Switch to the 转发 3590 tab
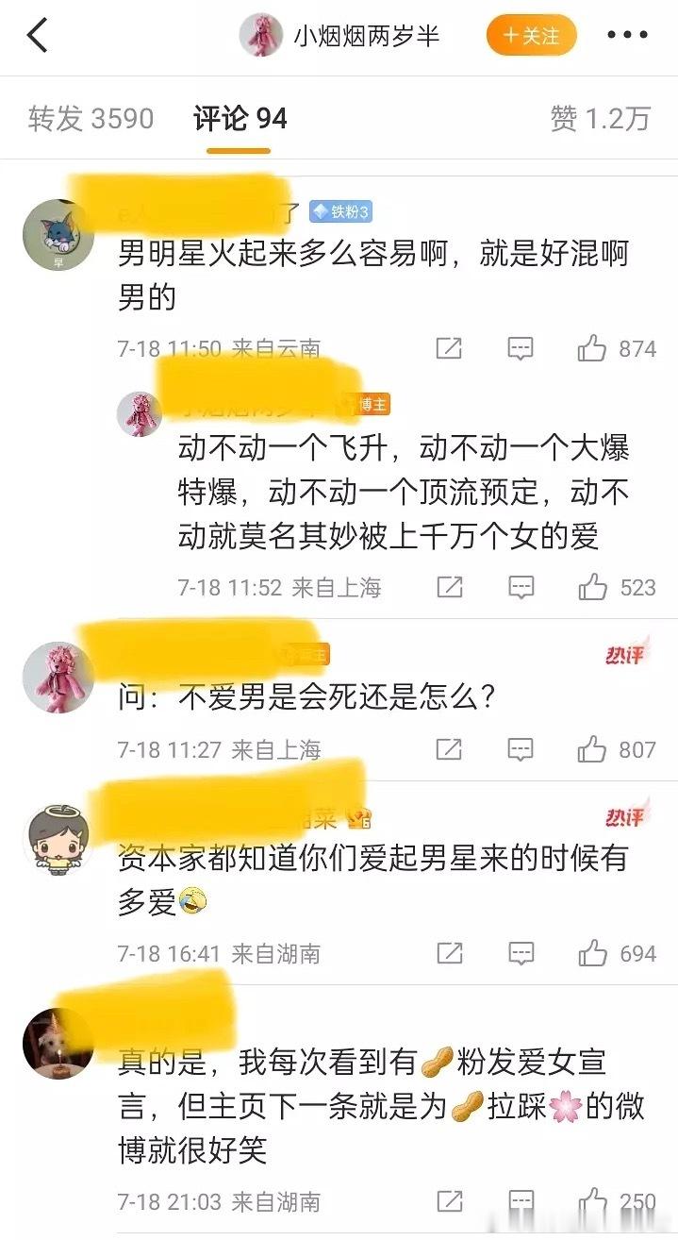678x1240 pixels. coord(91,118)
